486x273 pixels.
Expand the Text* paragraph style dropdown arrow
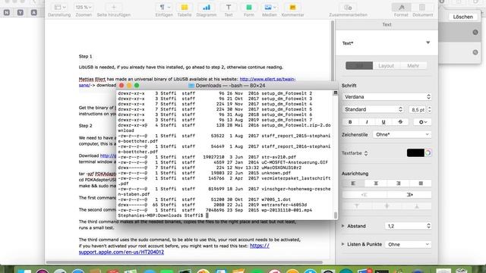428,42
